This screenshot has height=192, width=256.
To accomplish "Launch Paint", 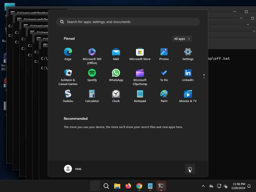I will pos(164,96).
